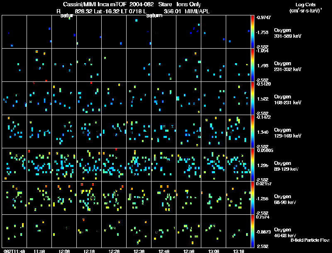Click the B-field Particle Flow label
The width and height of the screenshot is (332, 253).
310,240
